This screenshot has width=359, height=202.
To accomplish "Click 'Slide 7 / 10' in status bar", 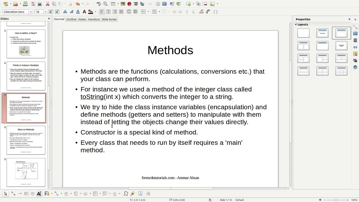I will pyautogui.click(x=226, y=200).
